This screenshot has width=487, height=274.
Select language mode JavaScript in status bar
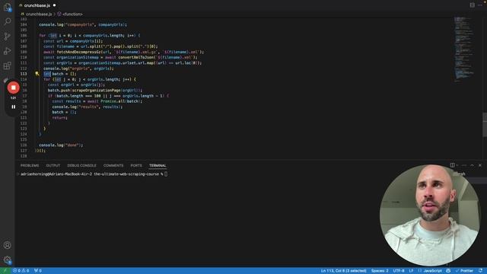click(x=432, y=271)
